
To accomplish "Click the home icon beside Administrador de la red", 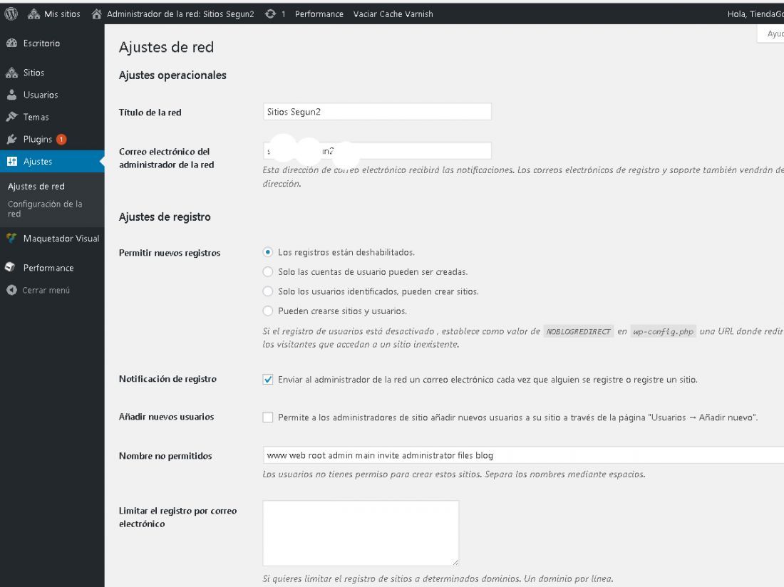I will point(96,14).
